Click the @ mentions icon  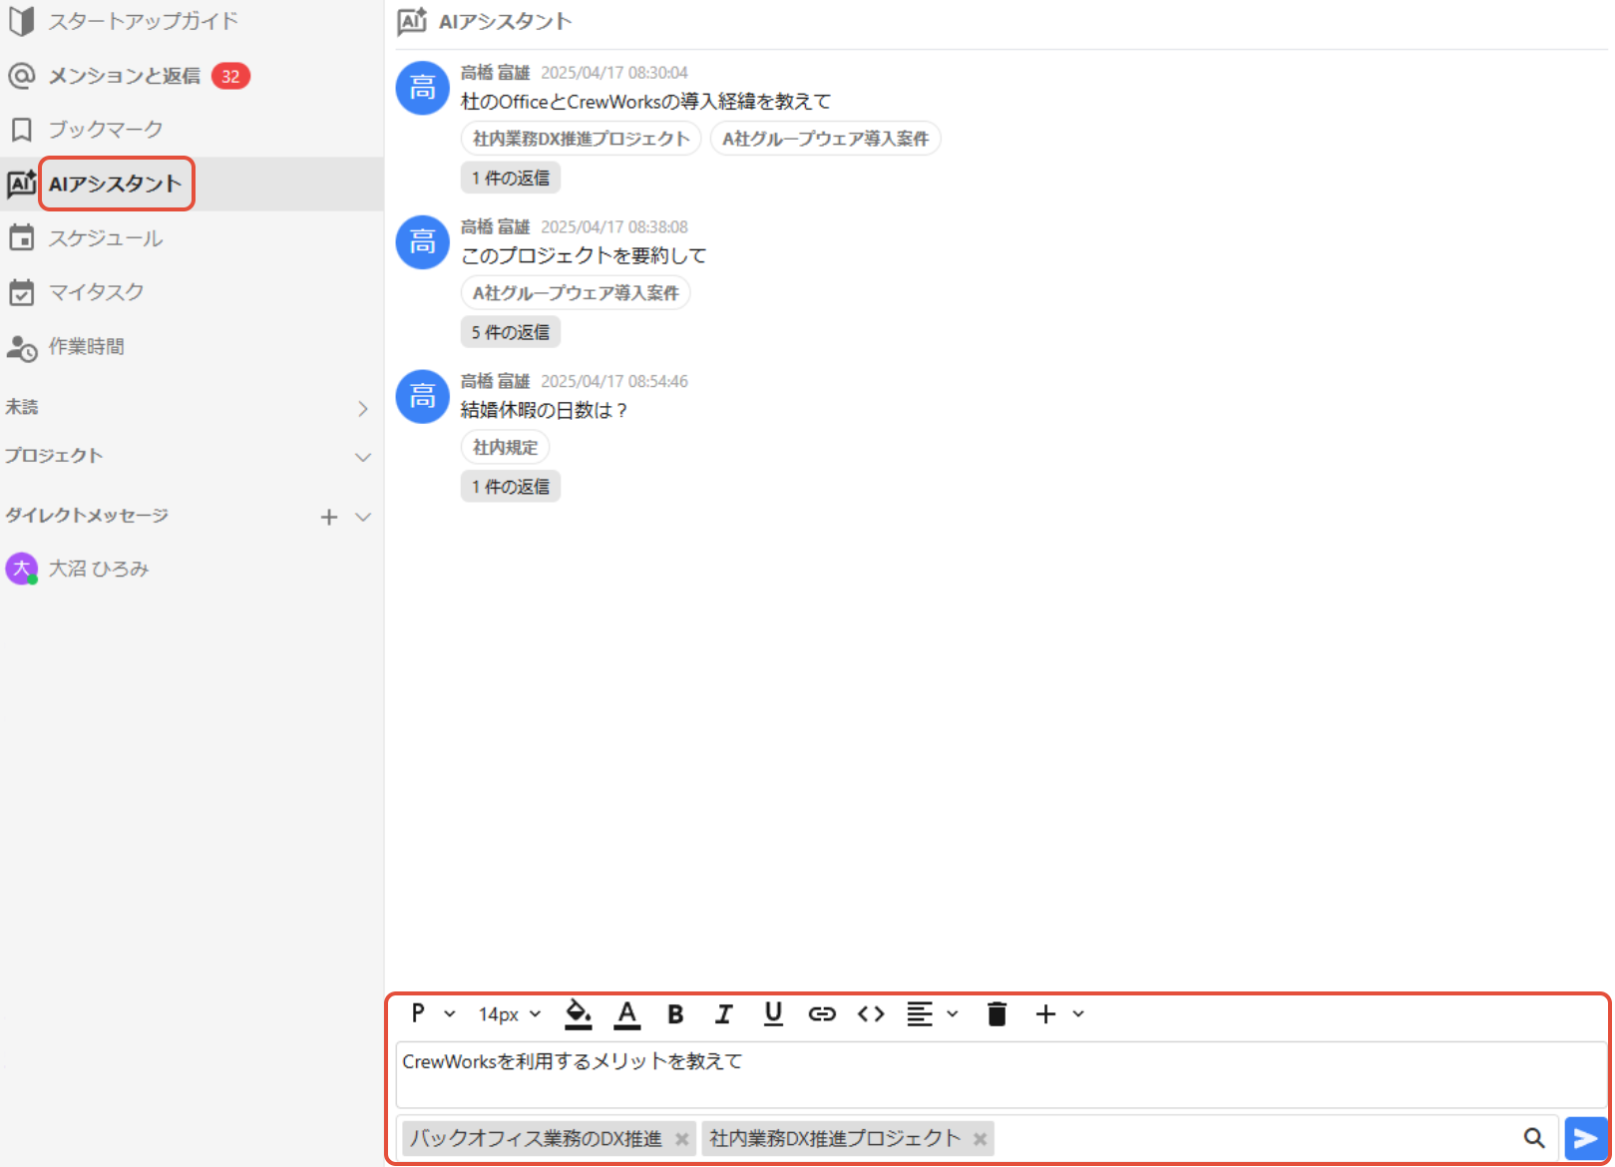(21, 76)
